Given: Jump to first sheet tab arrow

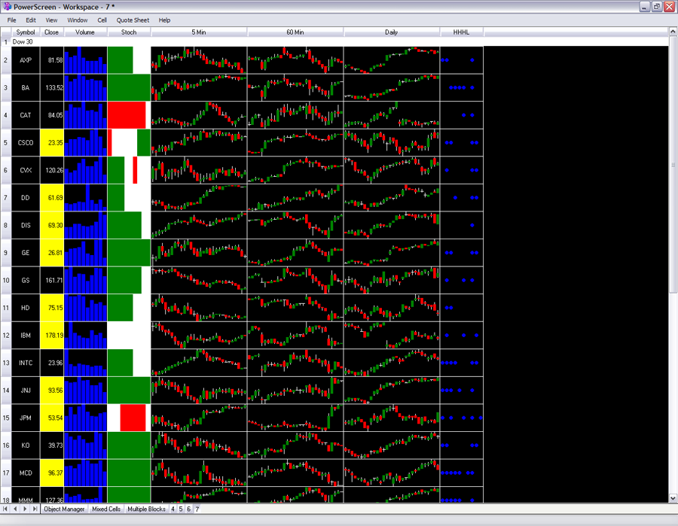Looking at the screenshot, I should 7,509.
